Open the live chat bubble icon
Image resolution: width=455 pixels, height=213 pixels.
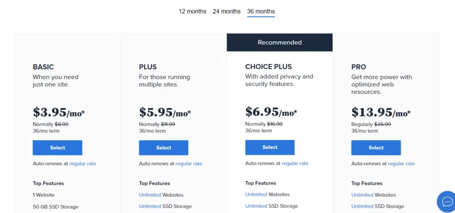[x=446, y=202]
